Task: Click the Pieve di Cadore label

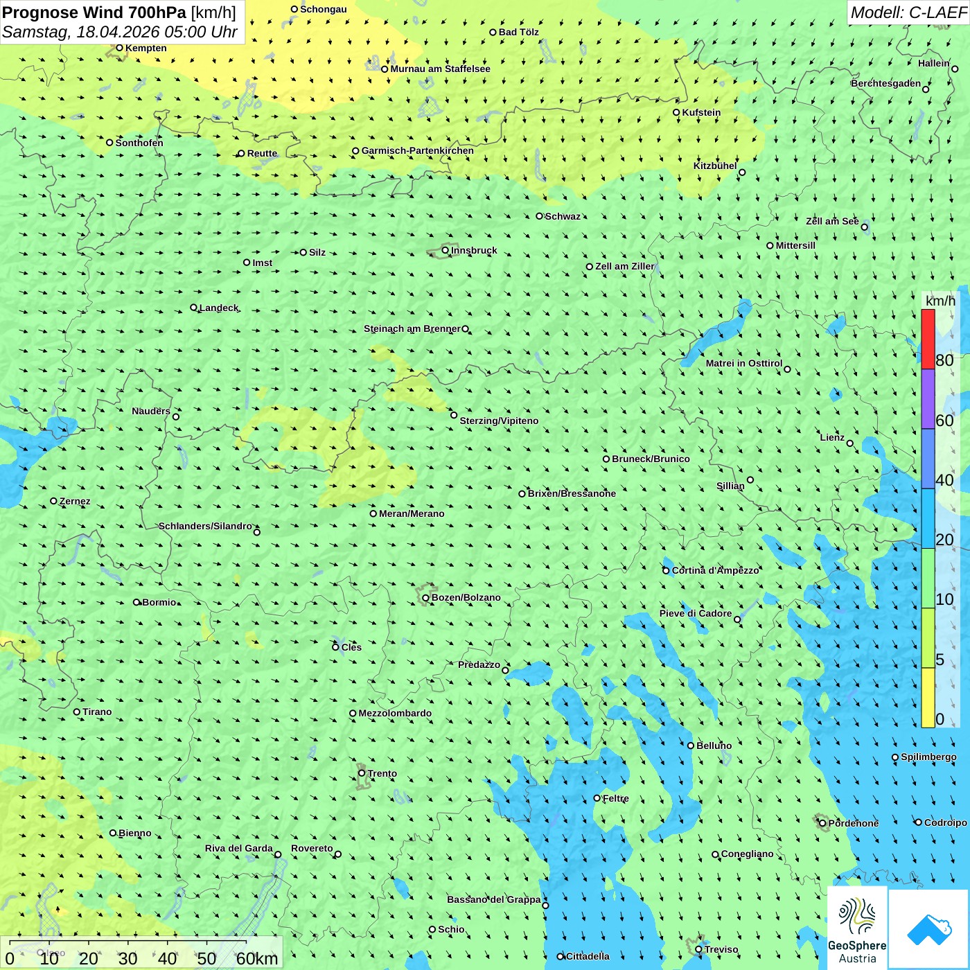Action: (x=696, y=613)
